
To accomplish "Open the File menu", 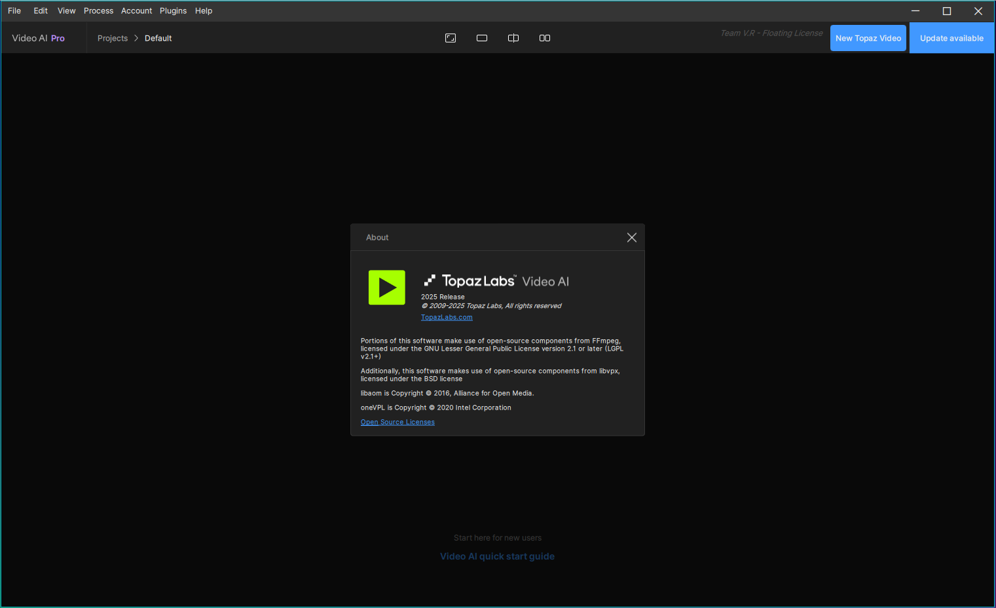I will (14, 10).
